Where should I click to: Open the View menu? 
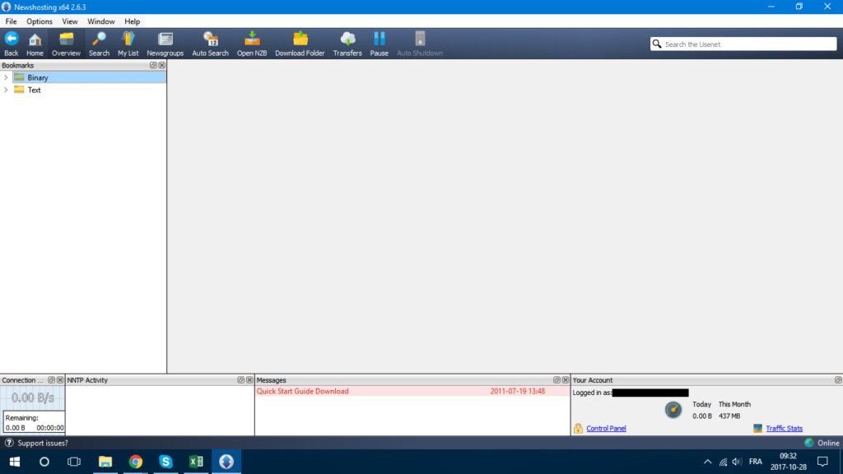pyautogui.click(x=69, y=21)
